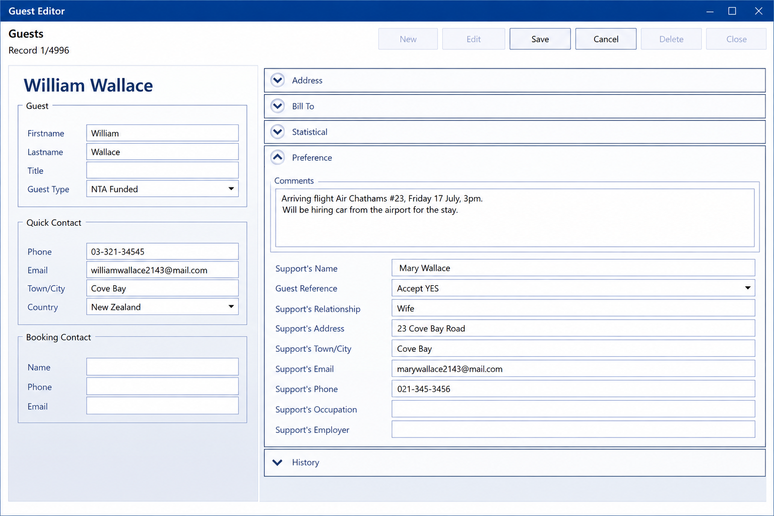
Task: Click the Support's Name field
Action: pos(573,268)
